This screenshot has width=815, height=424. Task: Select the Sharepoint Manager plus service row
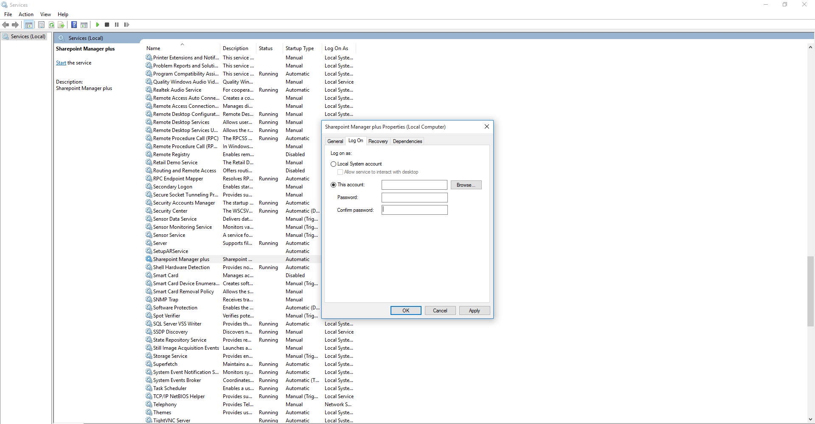(x=233, y=259)
